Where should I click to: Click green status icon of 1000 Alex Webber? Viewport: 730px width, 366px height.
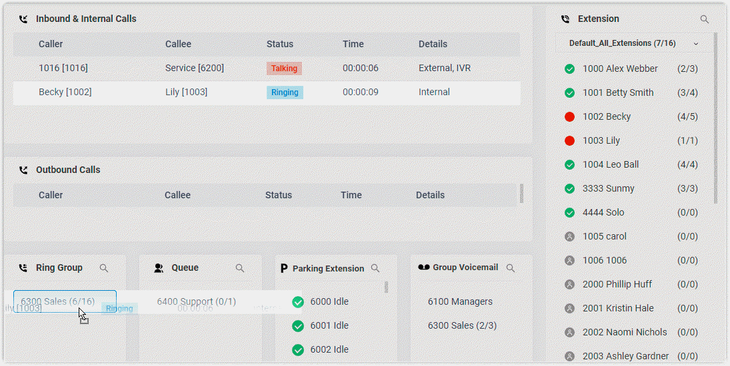pyautogui.click(x=569, y=69)
